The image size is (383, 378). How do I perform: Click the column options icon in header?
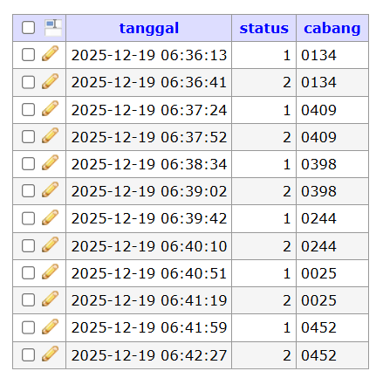tap(53, 28)
